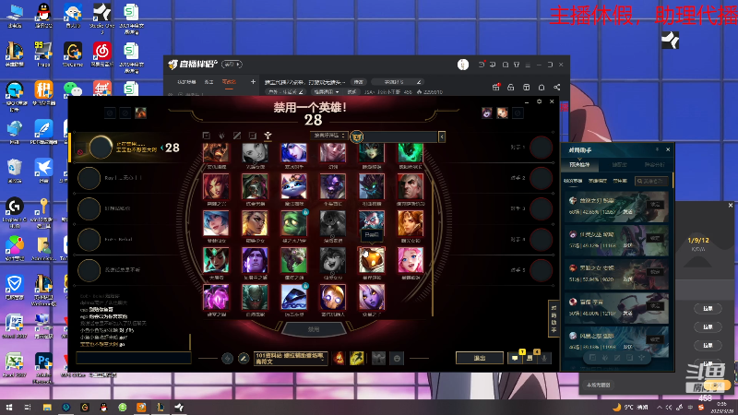738x415 pixels.
Task: Edit rune page with pencil icon
Action: [x=244, y=359]
